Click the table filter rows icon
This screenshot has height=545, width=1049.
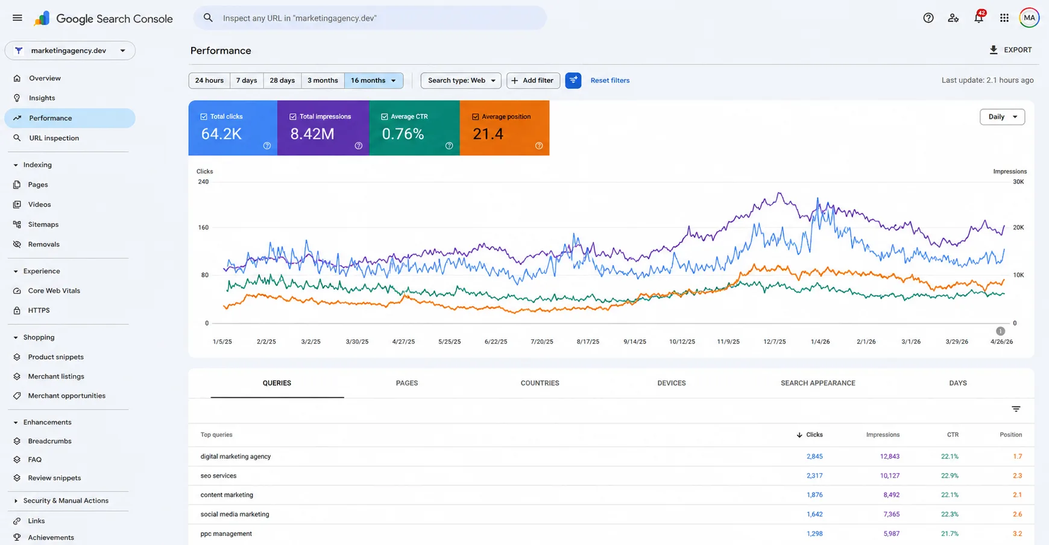tap(1016, 409)
